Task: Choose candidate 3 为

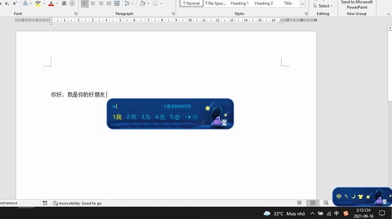Action: point(146,117)
